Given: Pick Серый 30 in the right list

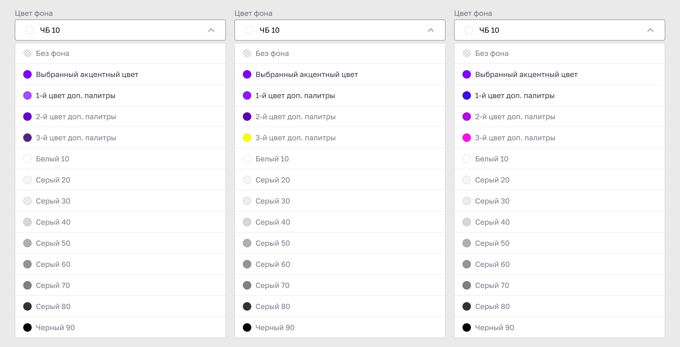Looking at the screenshot, I should point(560,201).
